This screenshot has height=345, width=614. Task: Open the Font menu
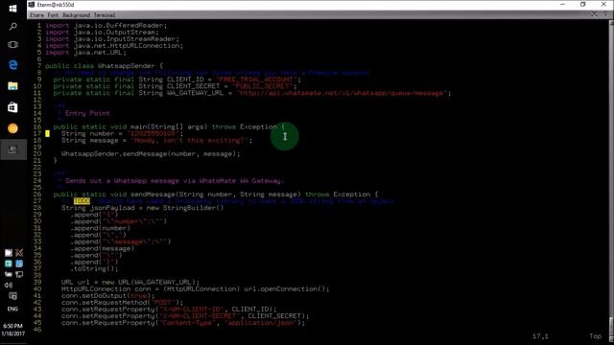(53, 15)
